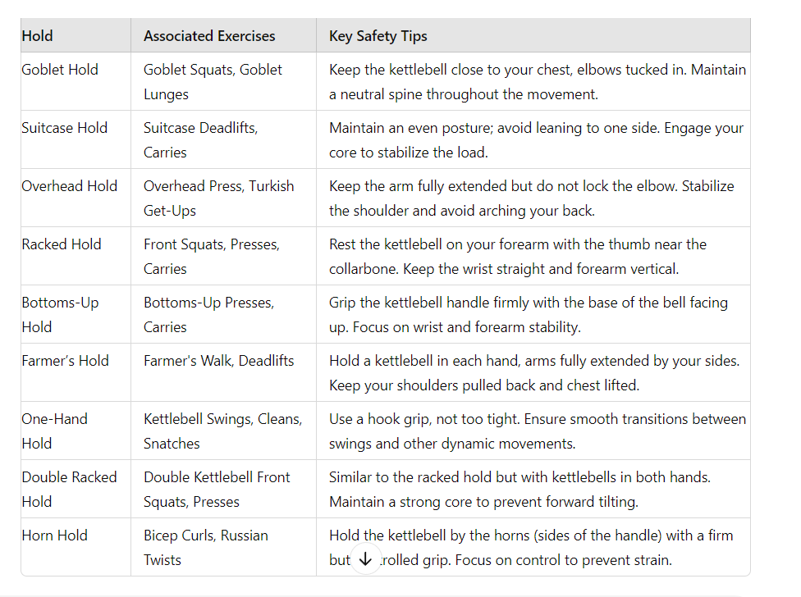Click the "Associated Exercises" column header

[x=209, y=36]
